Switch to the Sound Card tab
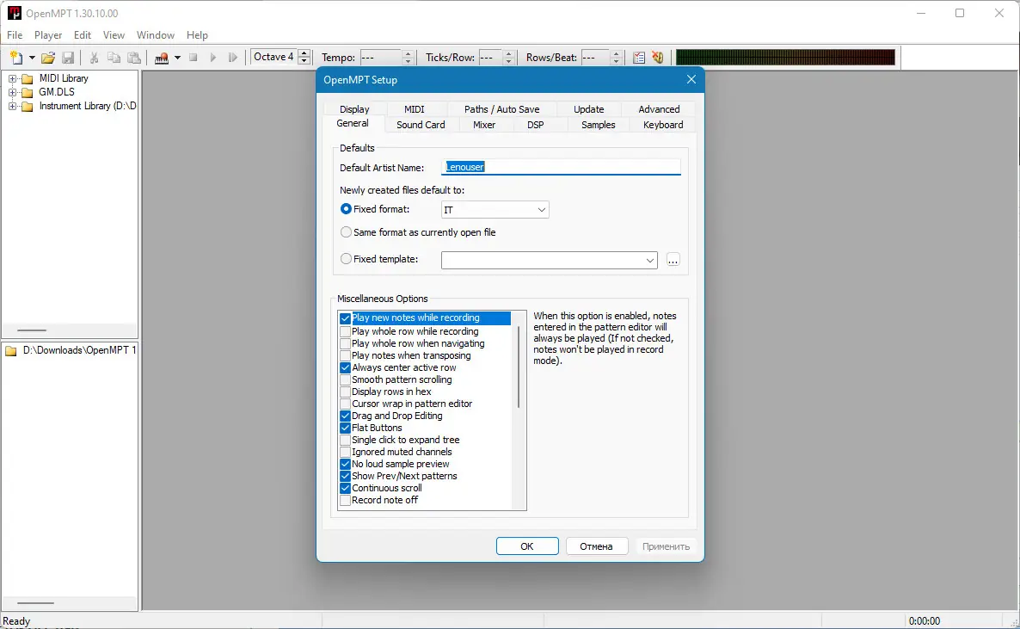The image size is (1020, 629). 421,125
